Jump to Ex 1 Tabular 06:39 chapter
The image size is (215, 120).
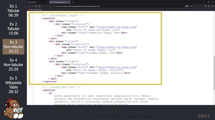coord(13,11)
